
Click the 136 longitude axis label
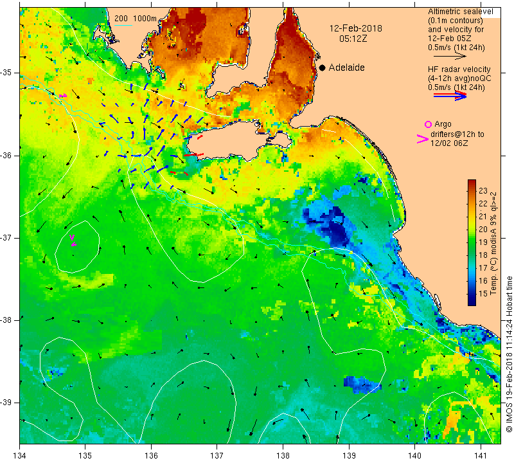[151, 456]
